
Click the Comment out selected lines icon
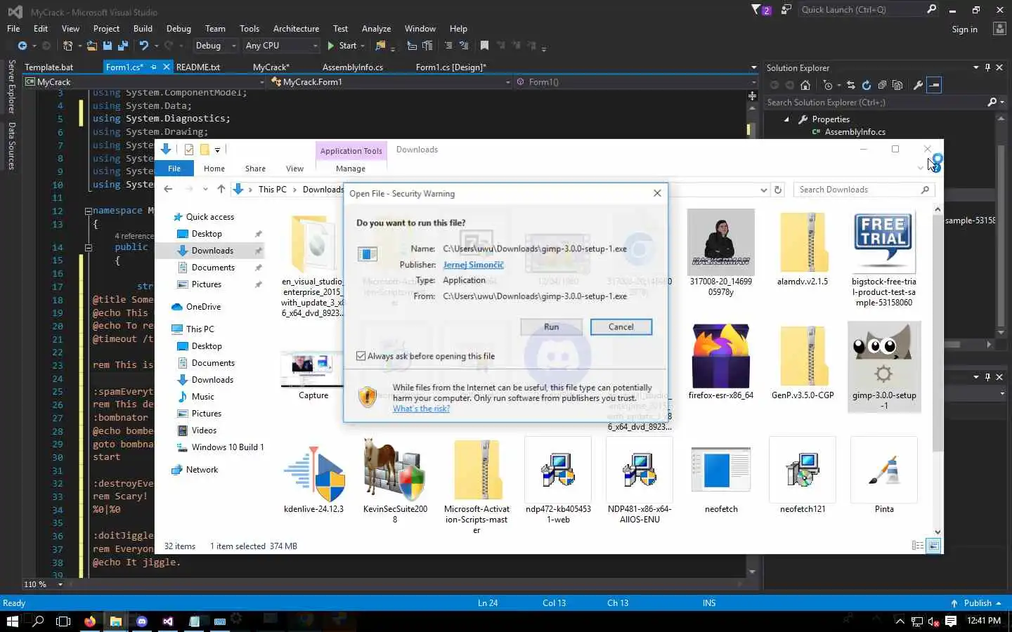[x=448, y=46]
